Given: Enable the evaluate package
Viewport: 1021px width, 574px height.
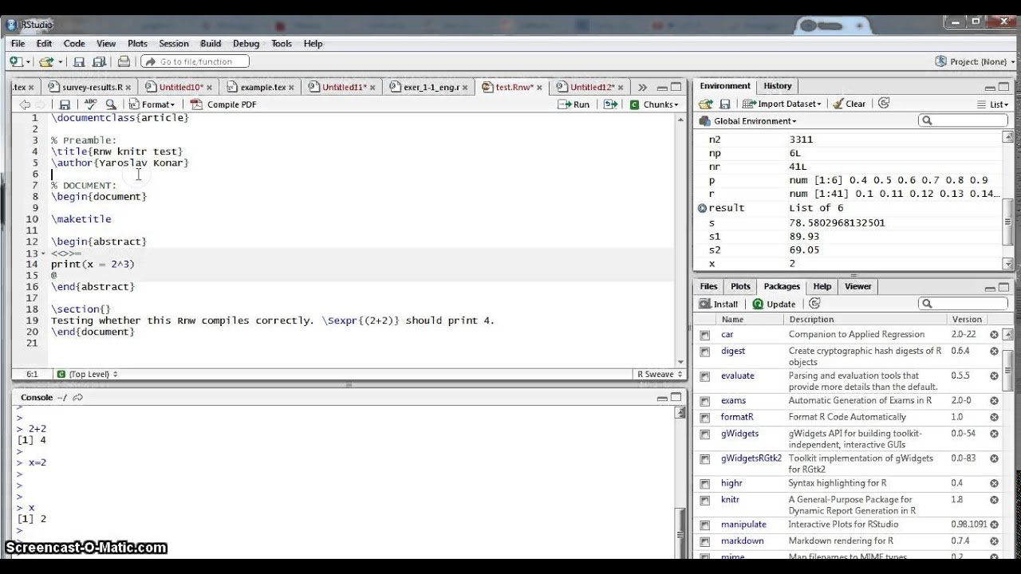Looking at the screenshot, I should pyautogui.click(x=705, y=376).
